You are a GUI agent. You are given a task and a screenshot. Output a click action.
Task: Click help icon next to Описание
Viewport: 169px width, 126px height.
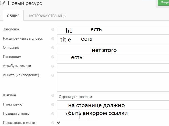pyautogui.click(x=53, y=48)
